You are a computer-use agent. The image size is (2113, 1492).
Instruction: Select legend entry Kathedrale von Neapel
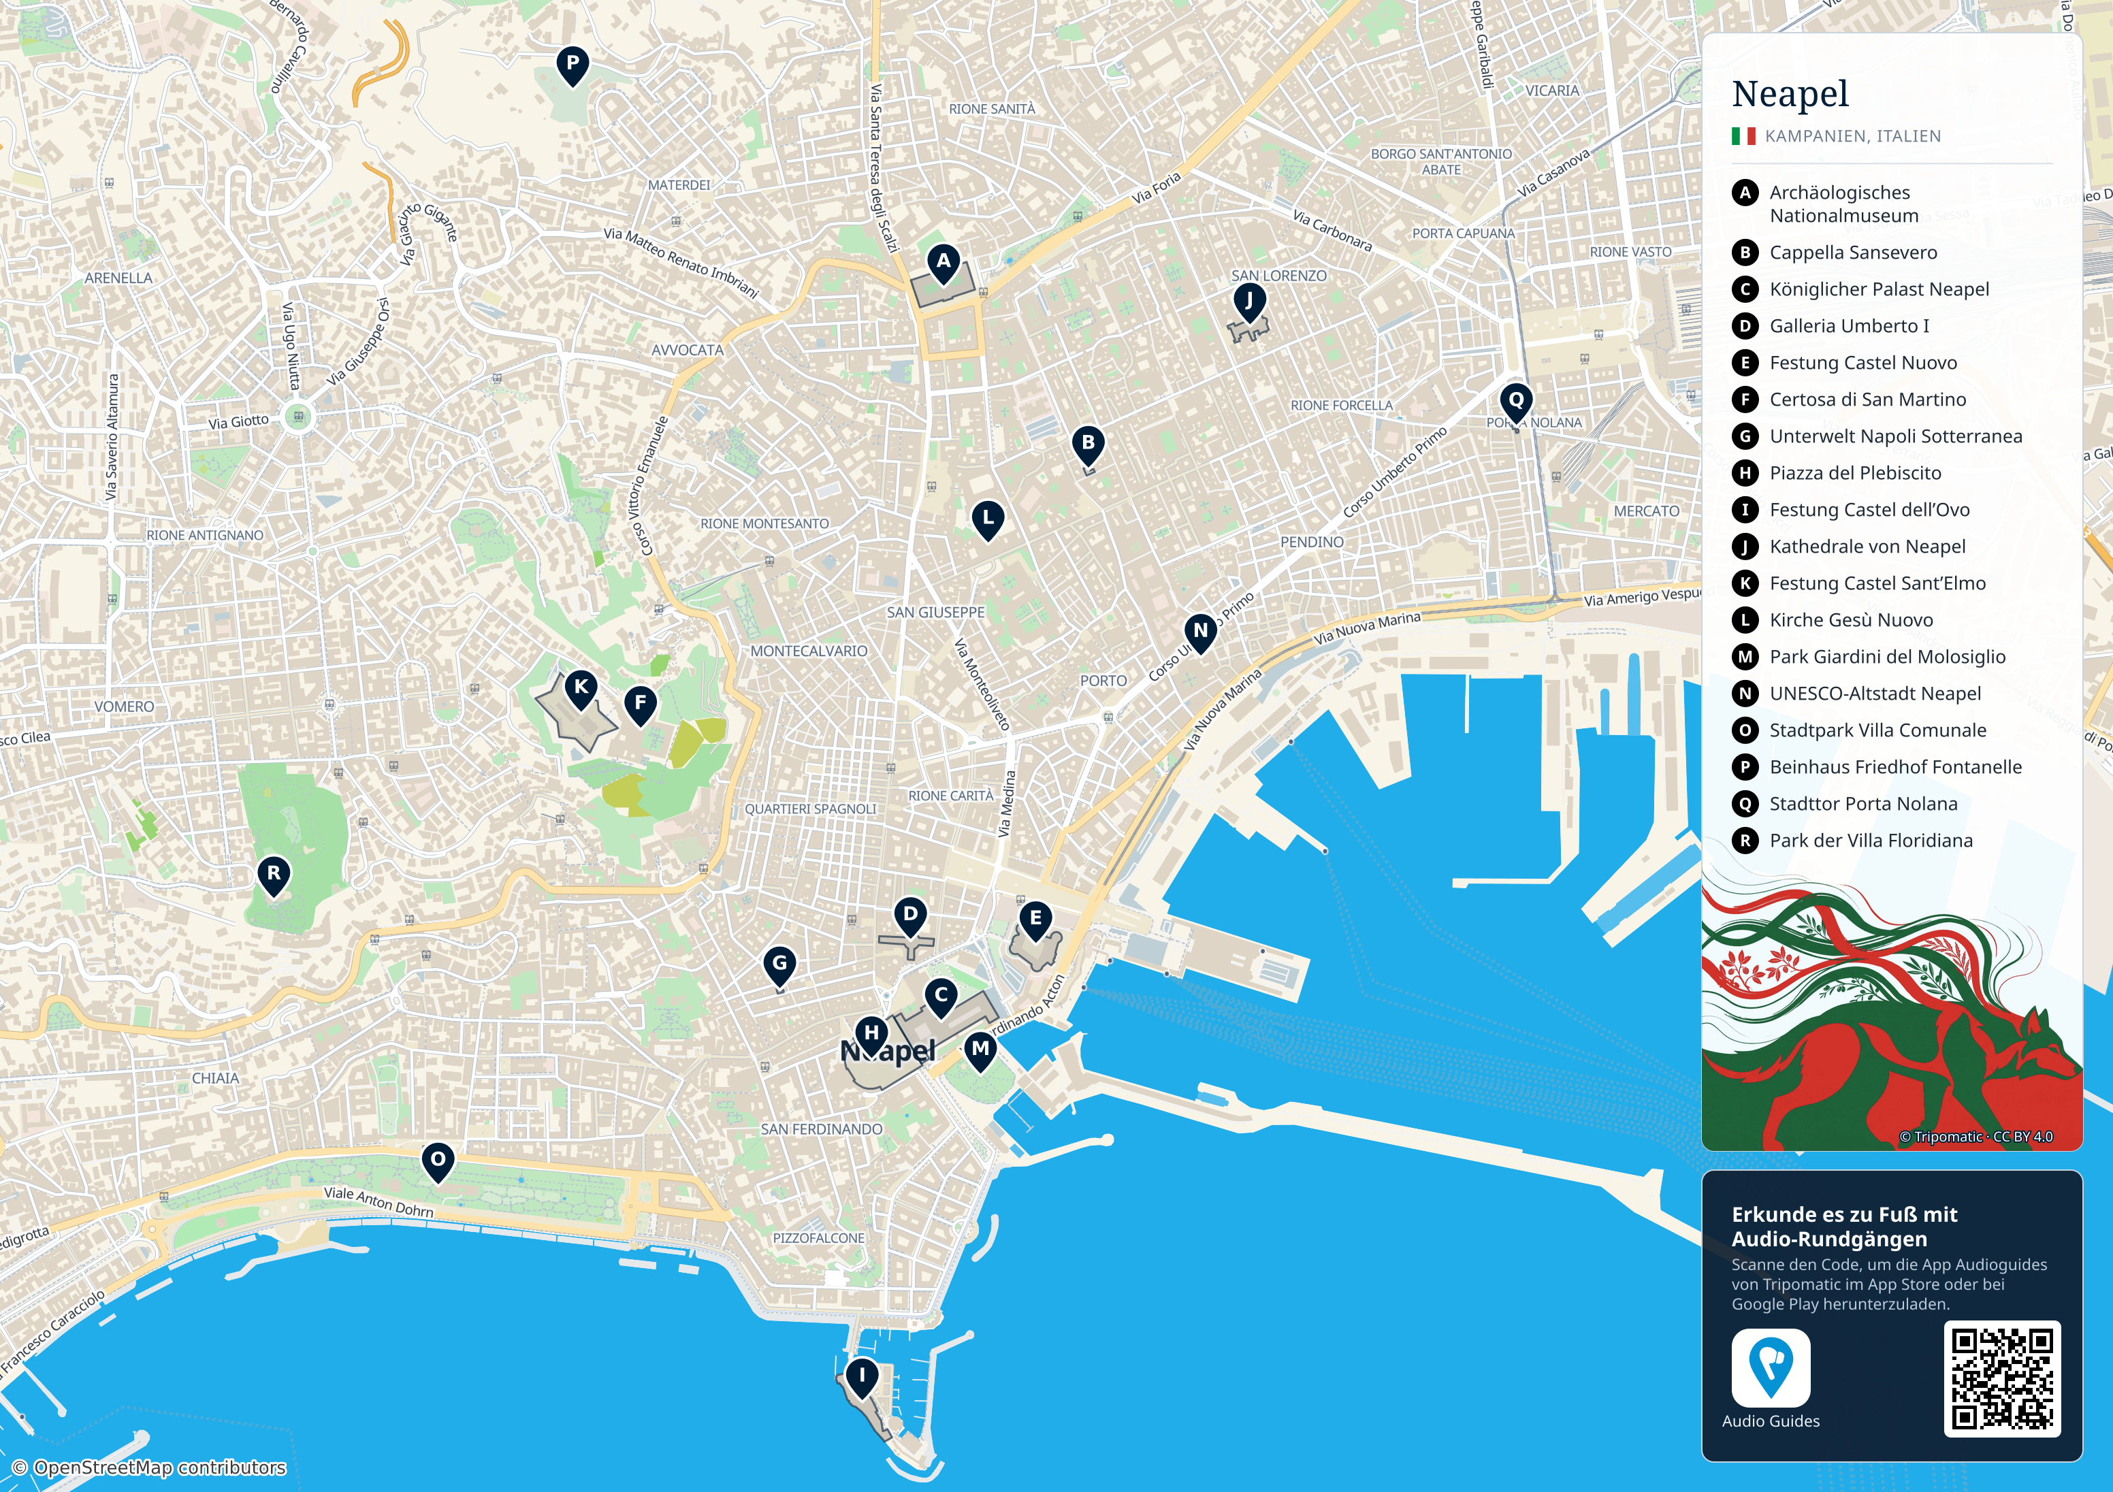(1867, 547)
